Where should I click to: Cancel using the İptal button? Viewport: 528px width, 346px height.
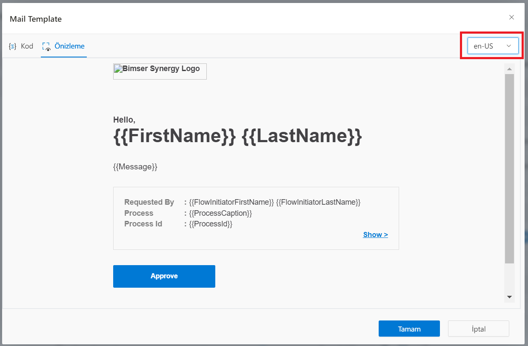click(478, 329)
